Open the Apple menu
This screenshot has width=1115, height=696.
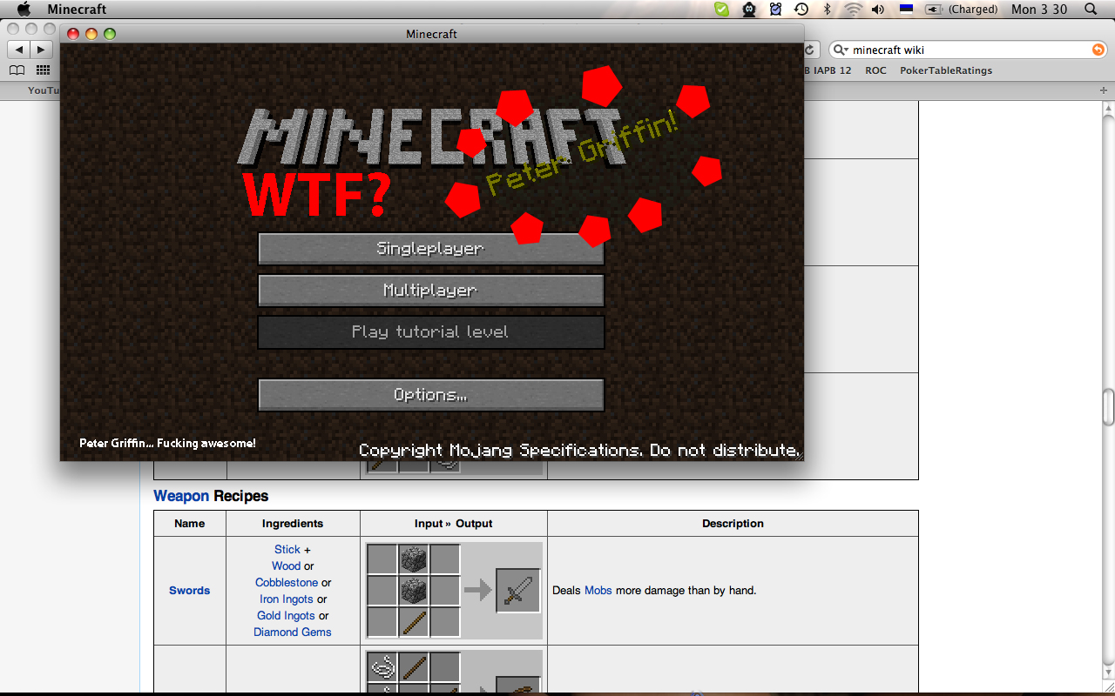pyautogui.click(x=24, y=10)
